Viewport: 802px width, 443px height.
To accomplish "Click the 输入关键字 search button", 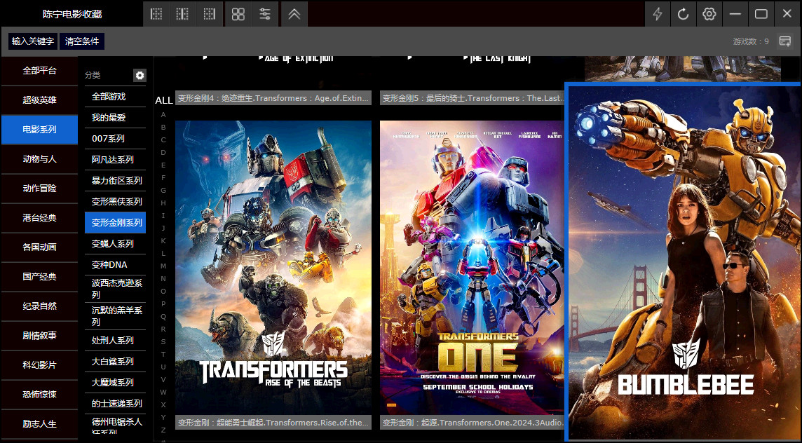I will (33, 41).
